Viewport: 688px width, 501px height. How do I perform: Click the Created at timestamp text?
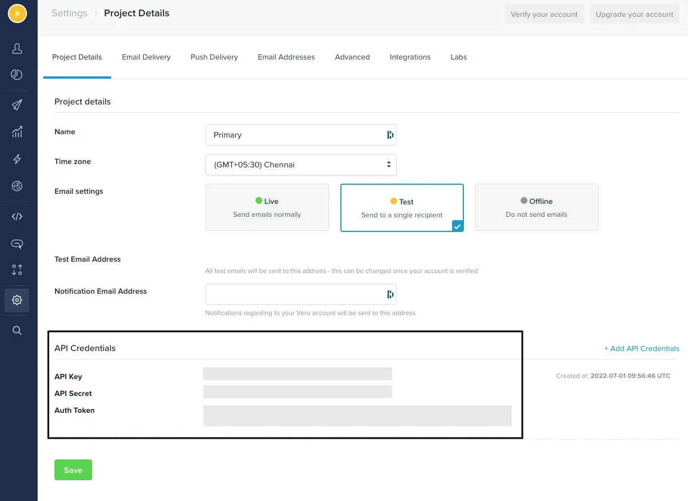[613, 376]
